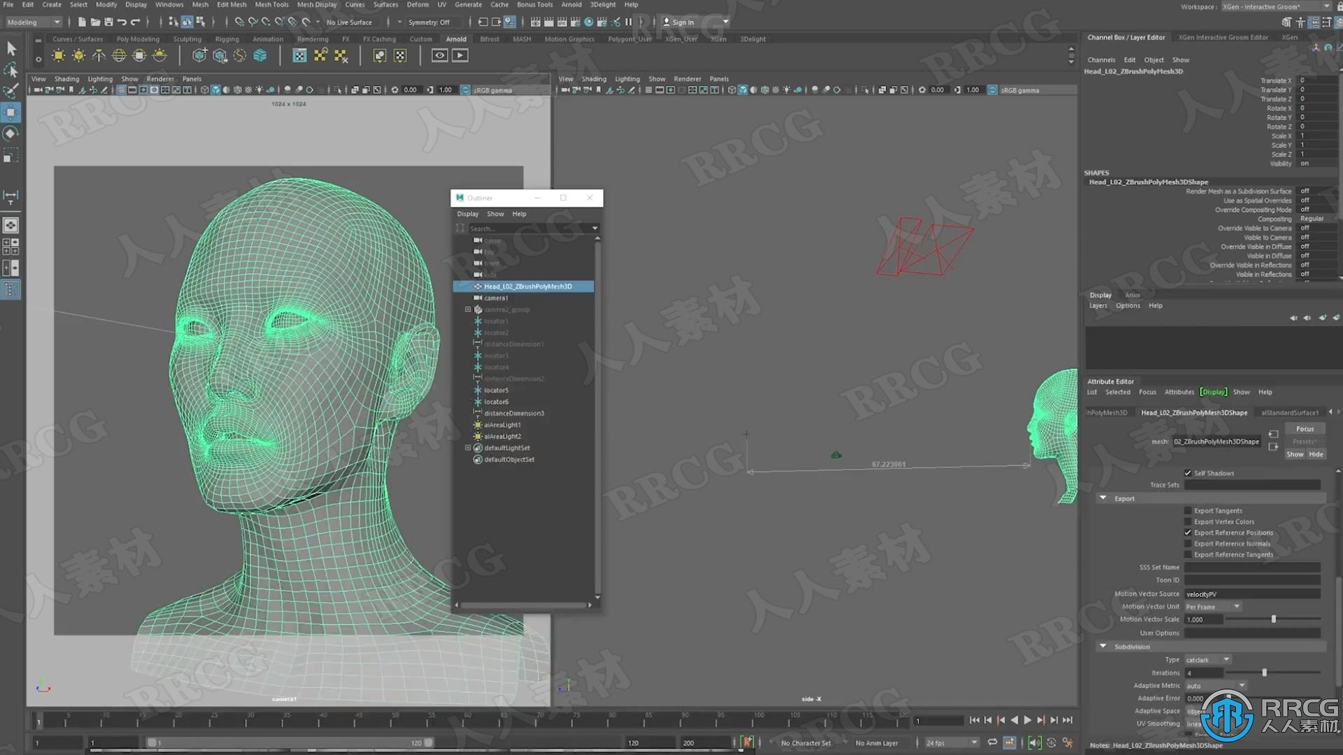Select Display tab in Attribute Editor
The image size is (1343, 755).
click(x=1214, y=391)
